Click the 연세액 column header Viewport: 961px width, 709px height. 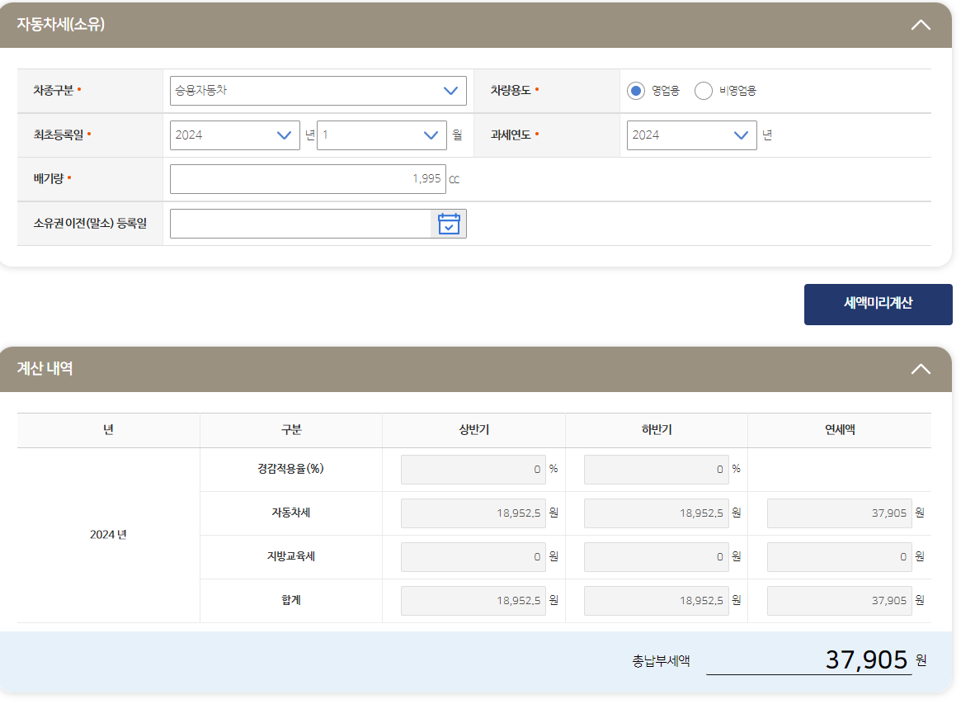(x=840, y=430)
